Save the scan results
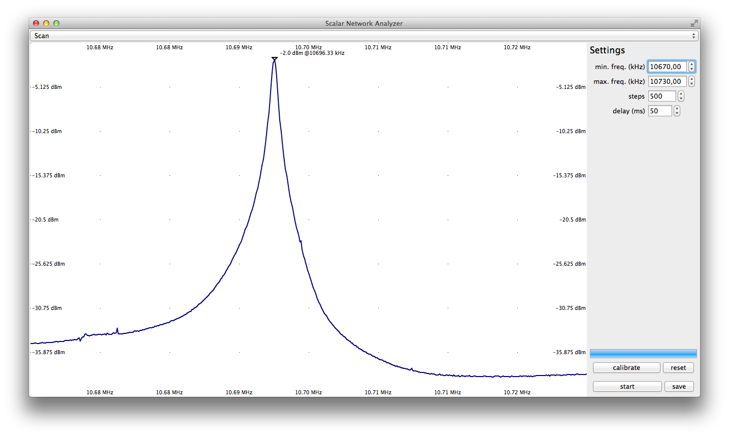729x437 pixels. (x=679, y=387)
